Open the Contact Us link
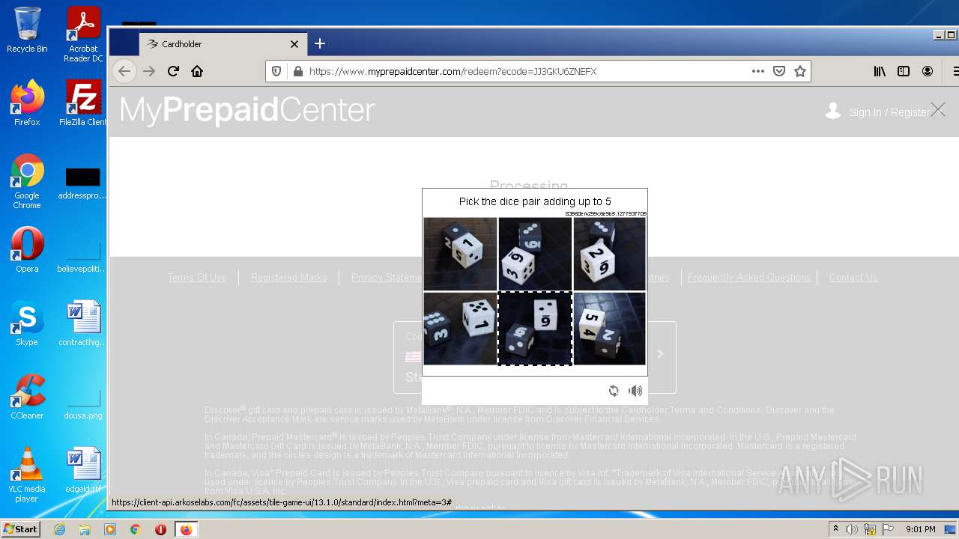The height and width of the screenshot is (539, 959). tap(853, 277)
